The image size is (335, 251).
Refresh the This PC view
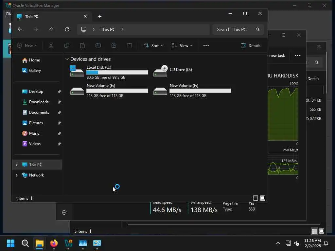(x=67, y=29)
